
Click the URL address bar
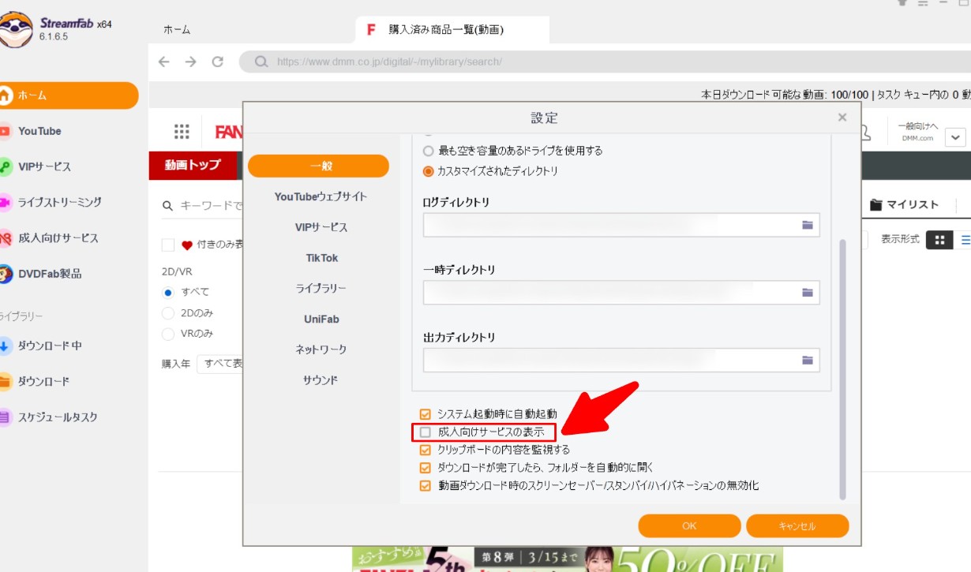pyautogui.click(x=604, y=62)
